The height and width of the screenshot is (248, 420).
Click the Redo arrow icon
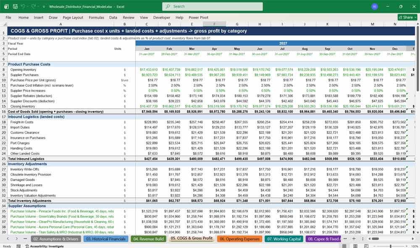[34, 6]
